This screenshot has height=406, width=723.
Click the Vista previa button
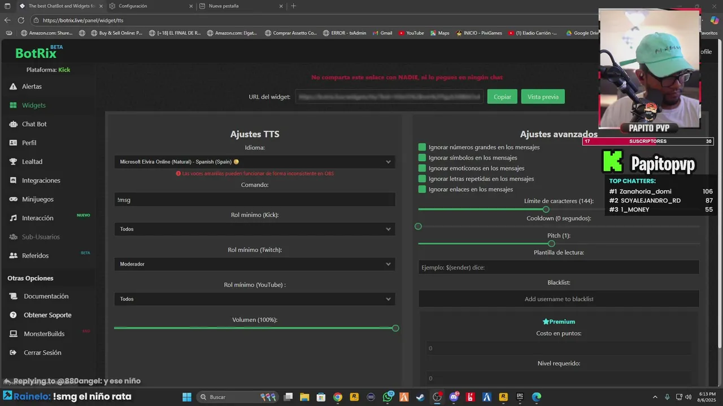tap(543, 97)
